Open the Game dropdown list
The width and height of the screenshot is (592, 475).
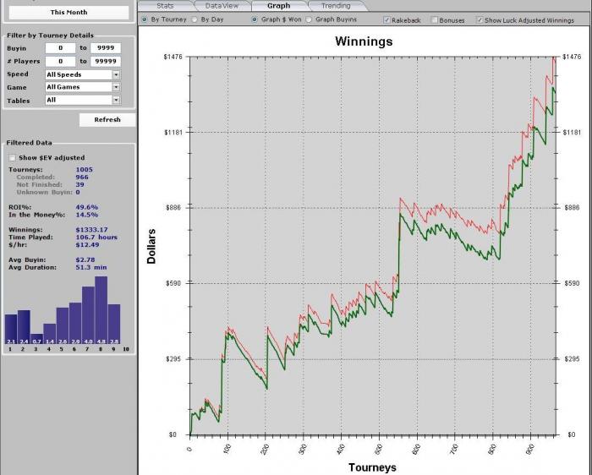83,87
